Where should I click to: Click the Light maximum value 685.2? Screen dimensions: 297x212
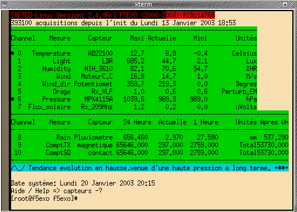[135, 61]
